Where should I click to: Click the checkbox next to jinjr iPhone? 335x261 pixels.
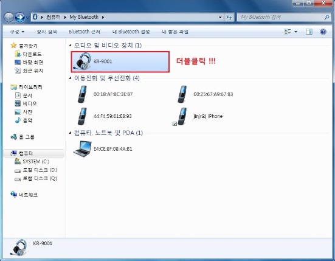174,124
